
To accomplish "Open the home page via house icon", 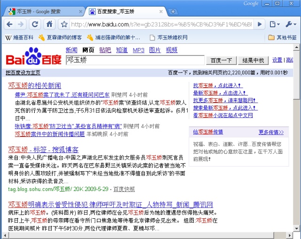I will tap(49, 24).
